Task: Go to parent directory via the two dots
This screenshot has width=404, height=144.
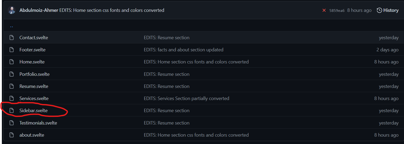Action: 12,26
